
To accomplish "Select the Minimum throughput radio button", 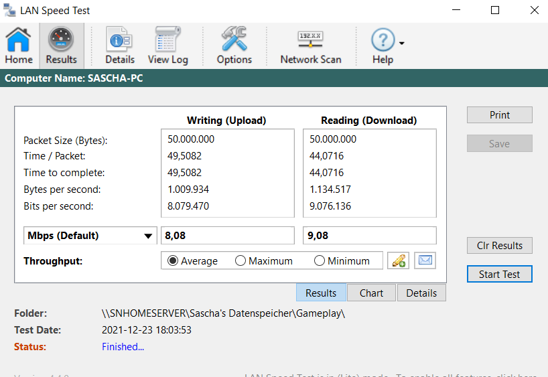I will point(320,260).
